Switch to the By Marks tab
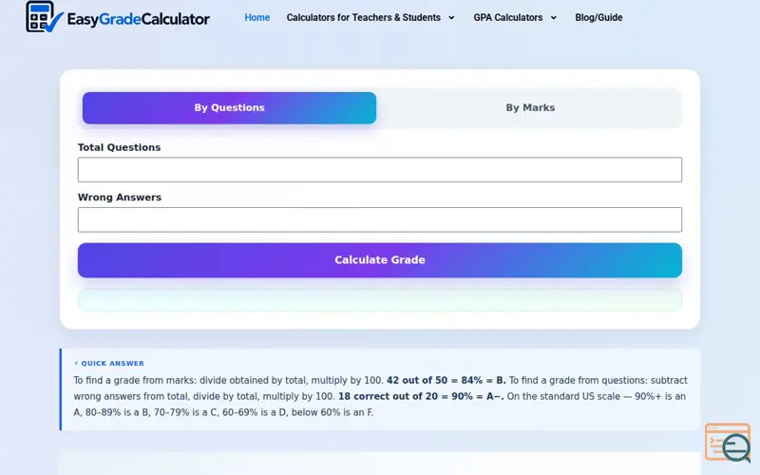Image resolution: width=760 pixels, height=475 pixels. click(x=530, y=107)
